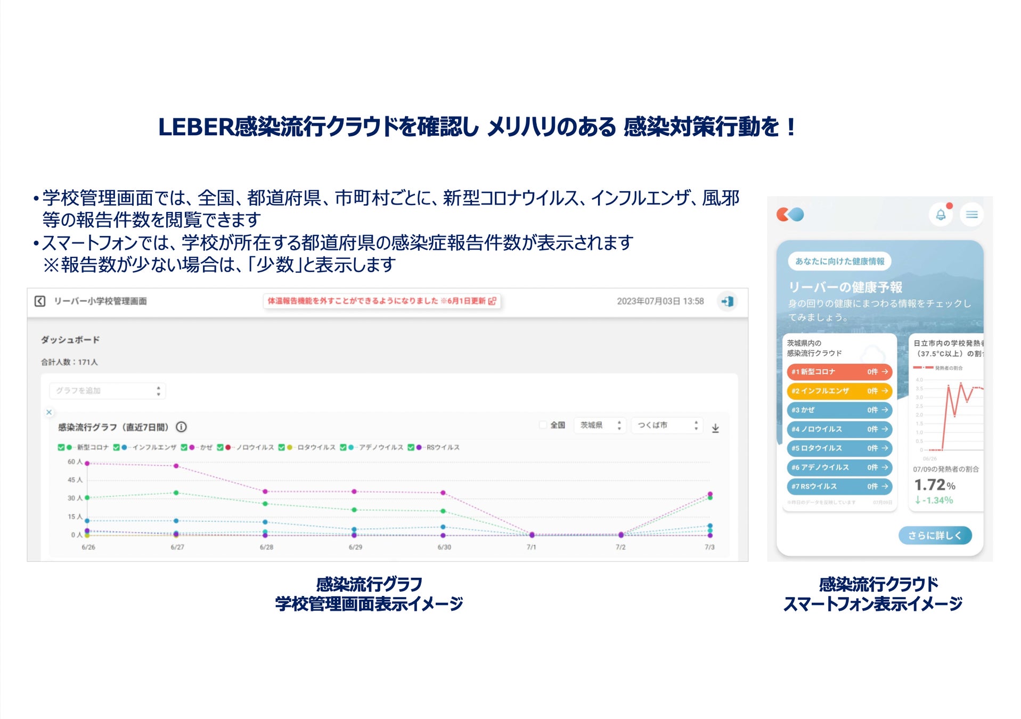The image size is (1021, 719).
Task: Open the 体温報告機能 update notice link
Action: coord(381,301)
